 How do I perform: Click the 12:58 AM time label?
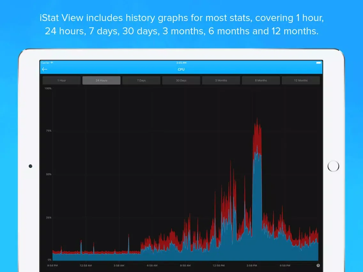tap(86, 266)
